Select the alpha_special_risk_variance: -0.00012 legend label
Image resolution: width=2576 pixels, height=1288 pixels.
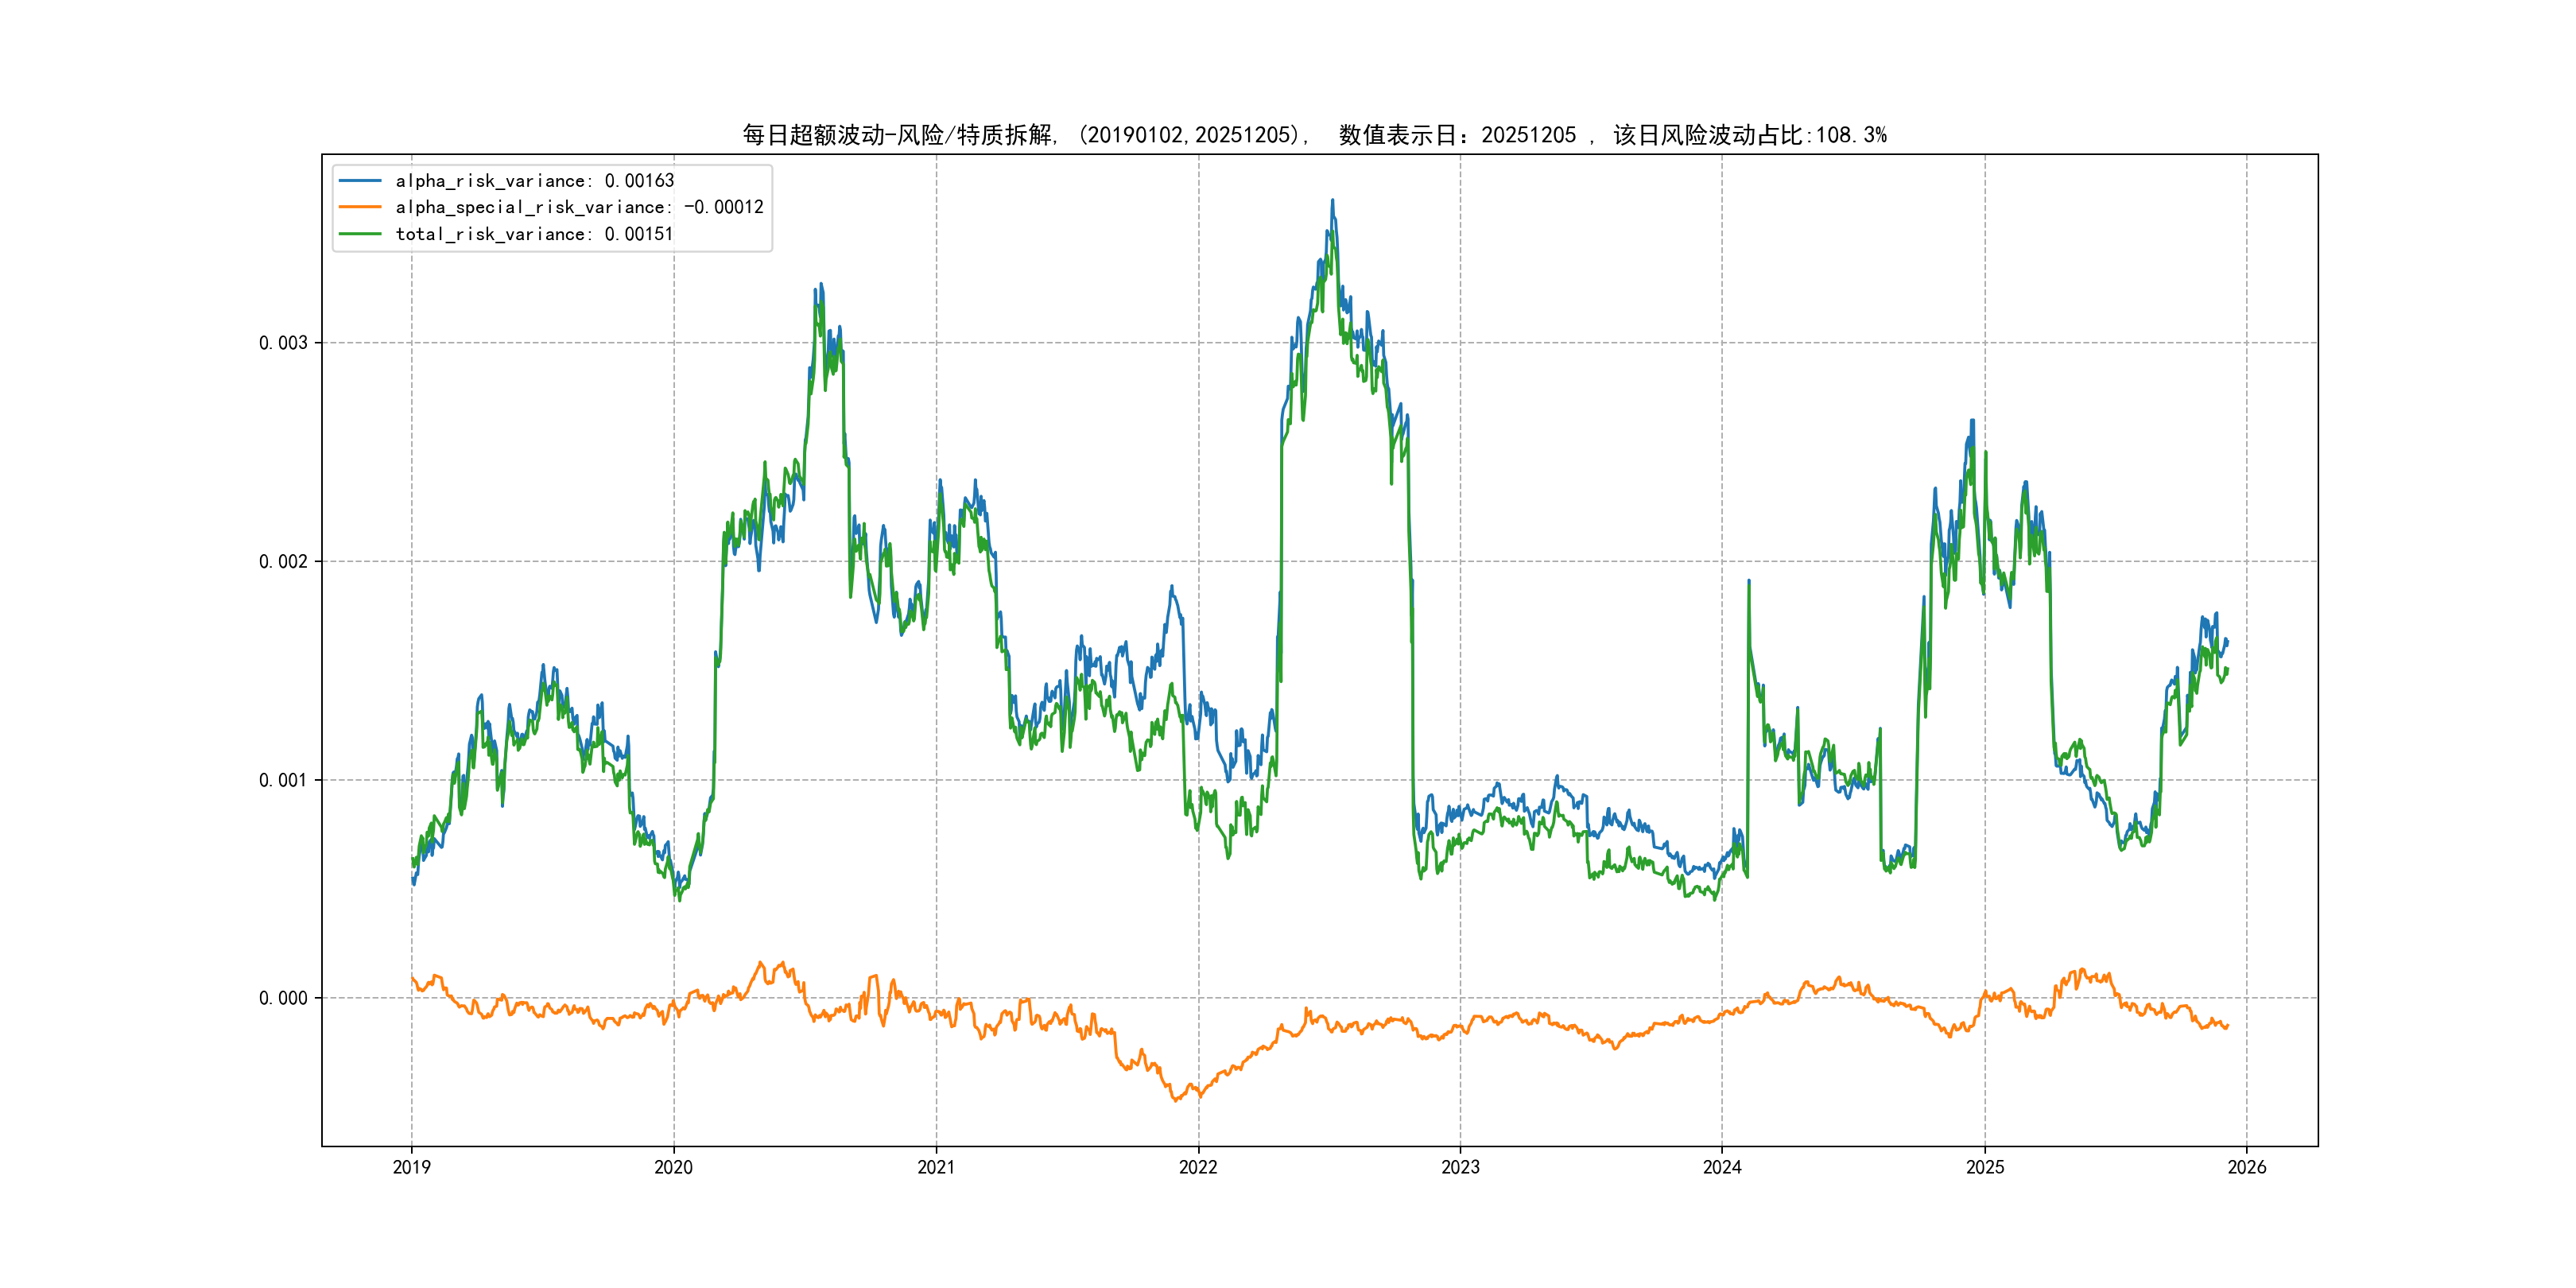pyautogui.click(x=579, y=207)
